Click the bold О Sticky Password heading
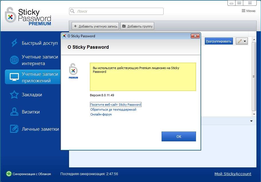 (x=88, y=47)
